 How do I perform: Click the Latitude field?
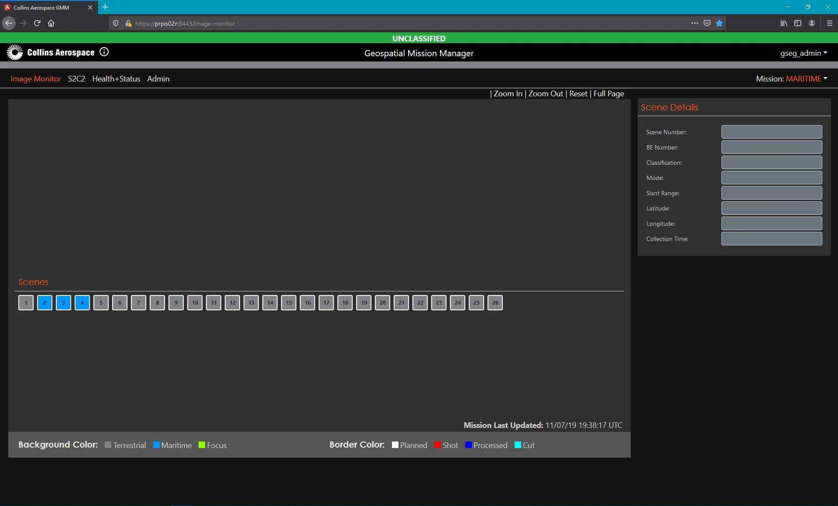pos(771,208)
